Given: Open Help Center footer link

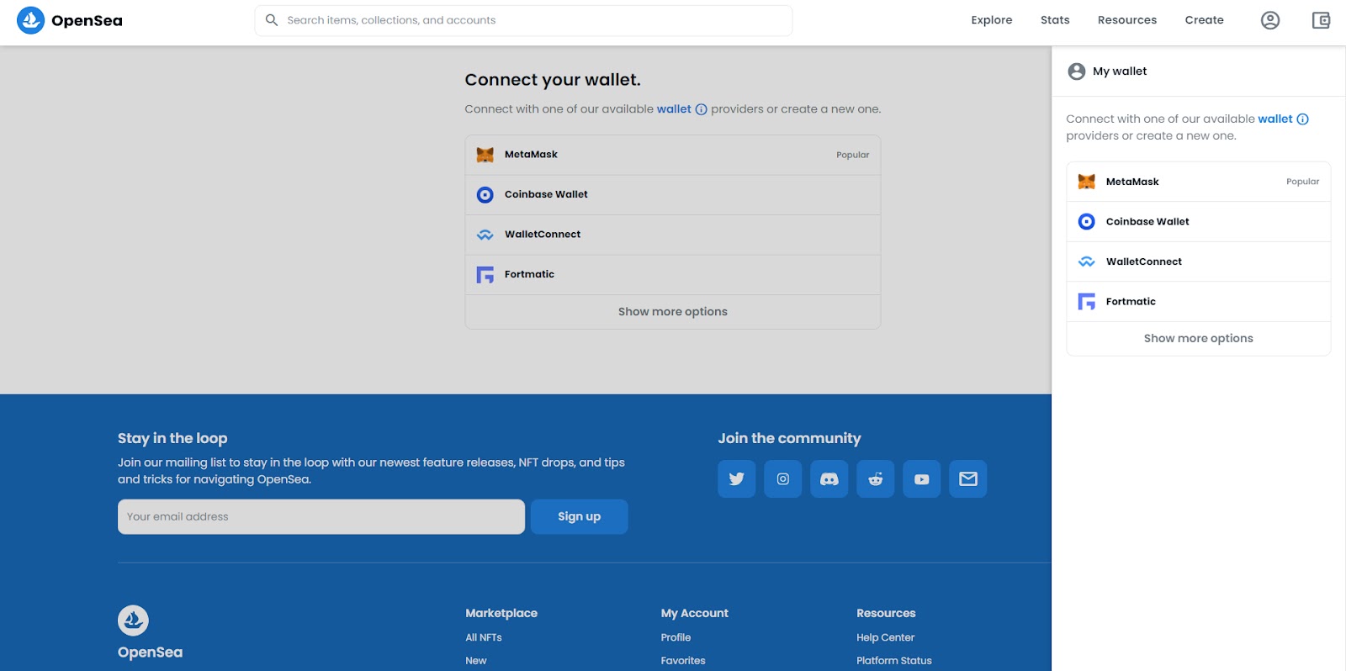Looking at the screenshot, I should pos(885,637).
